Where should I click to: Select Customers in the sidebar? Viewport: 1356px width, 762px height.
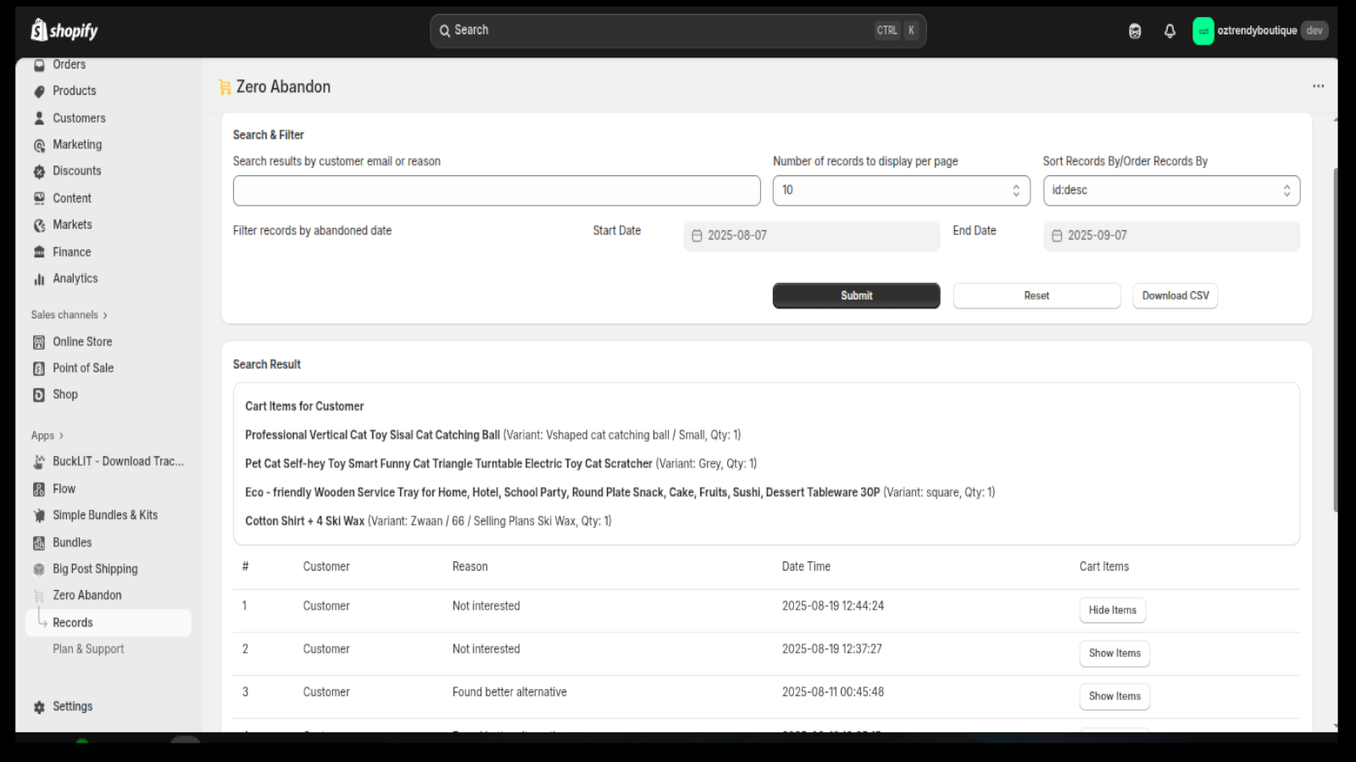(x=79, y=119)
